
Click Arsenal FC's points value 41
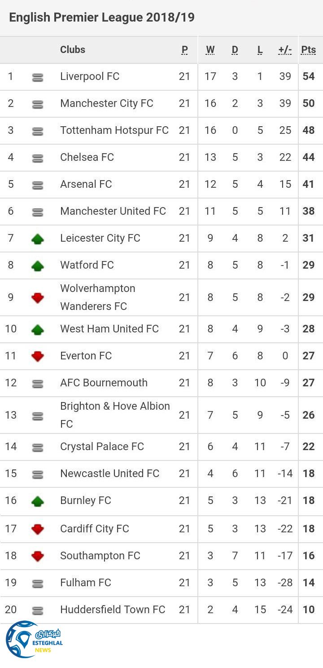tap(308, 184)
